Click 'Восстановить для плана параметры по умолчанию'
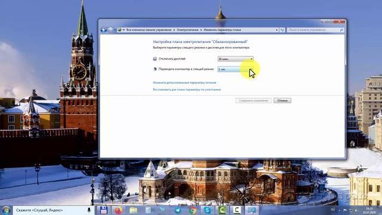Image resolution: width=382 pixels, height=215 pixels. click(187, 90)
